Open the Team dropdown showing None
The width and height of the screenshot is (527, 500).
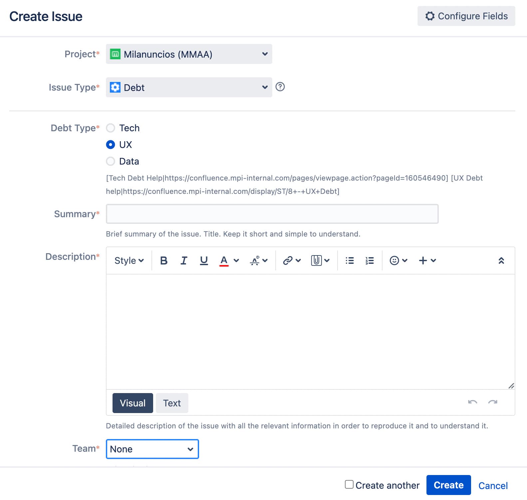[152, 449]
